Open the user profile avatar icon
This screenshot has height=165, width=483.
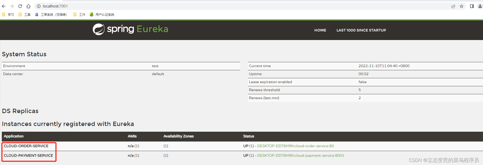(x=480, y=6)
